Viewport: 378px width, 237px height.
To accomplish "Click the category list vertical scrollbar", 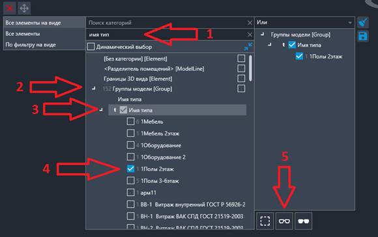I will [x=250, y=68].
